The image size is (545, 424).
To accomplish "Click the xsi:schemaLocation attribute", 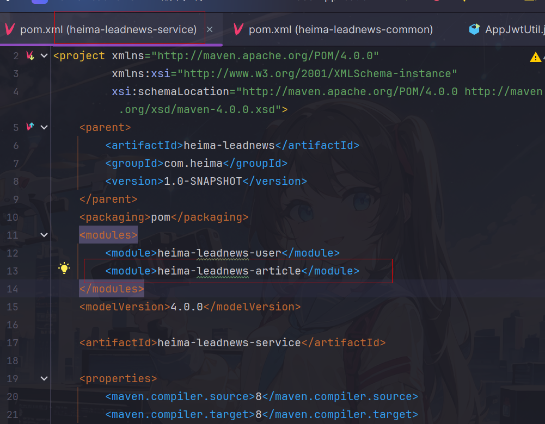I will 170,91.
